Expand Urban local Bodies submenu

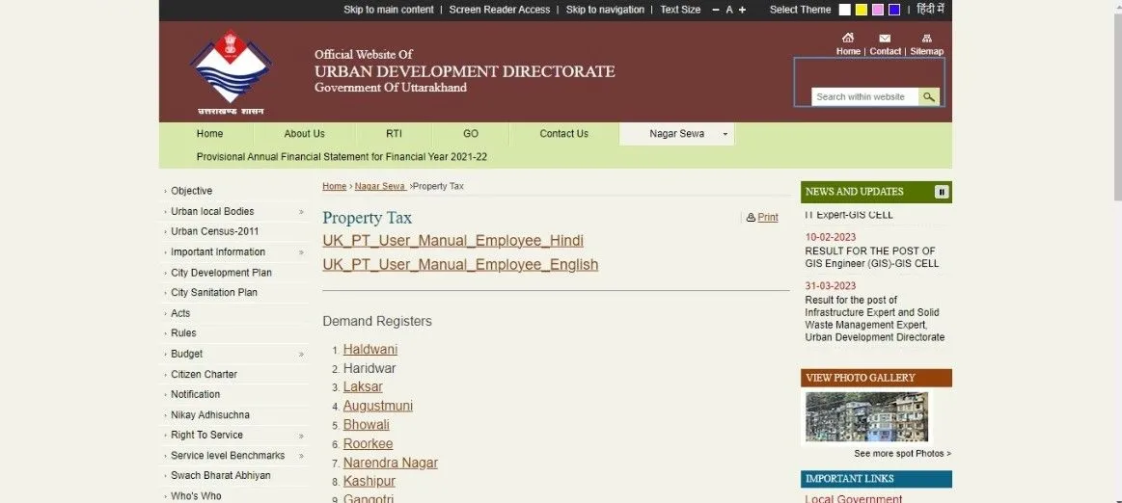click(x=301, y=212)
